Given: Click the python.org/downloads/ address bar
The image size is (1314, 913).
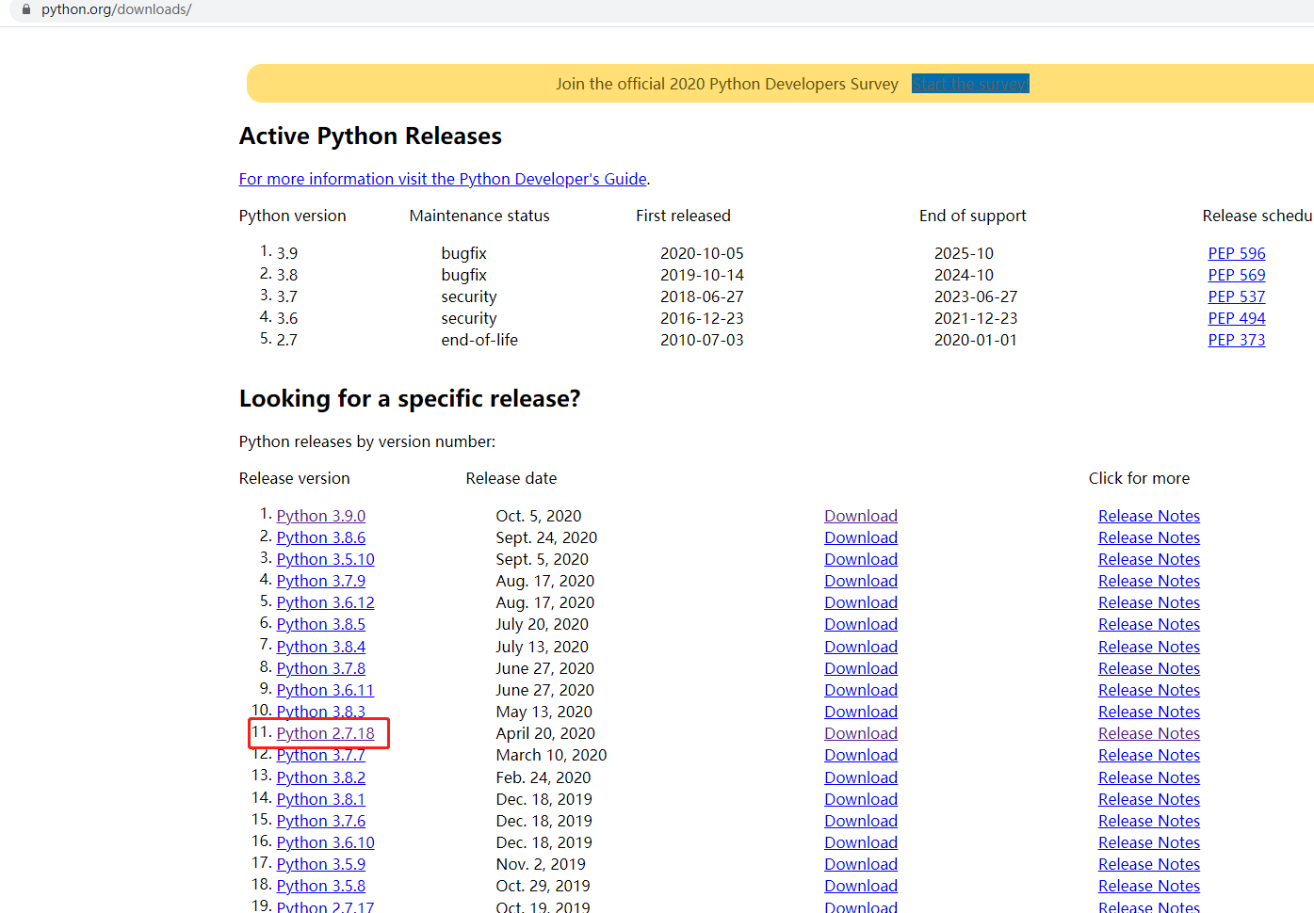Looking at the screenshot, I should click(659, 9).
